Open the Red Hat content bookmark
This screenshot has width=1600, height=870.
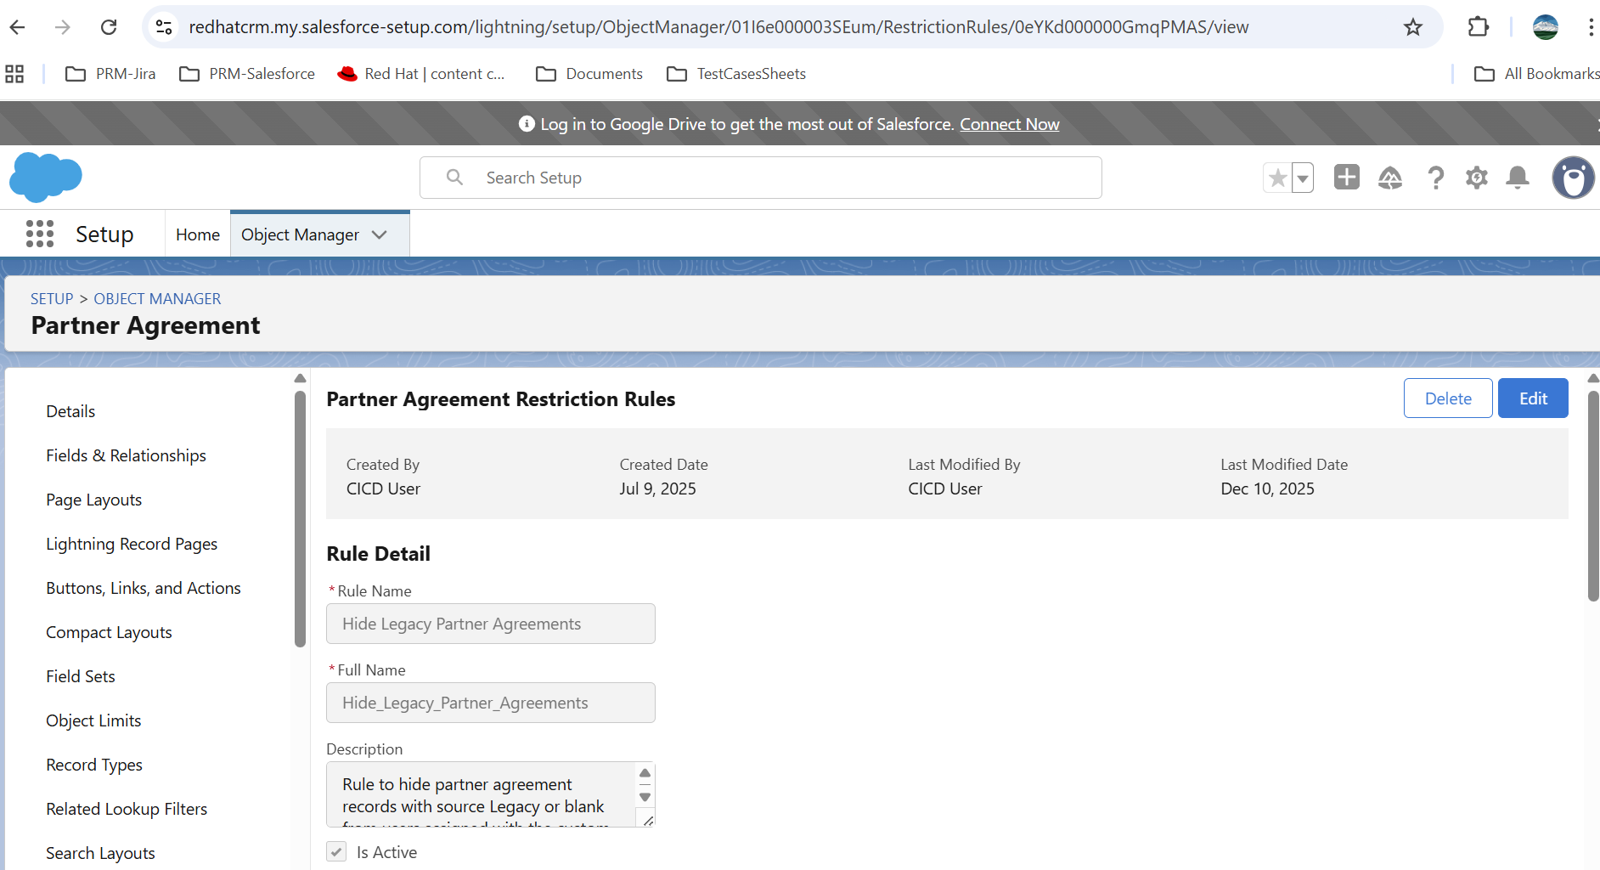[x=421, y=74]
